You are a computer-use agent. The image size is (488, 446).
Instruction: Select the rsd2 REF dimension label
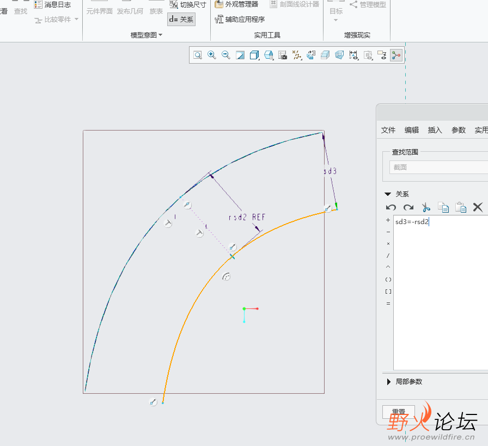247,217
